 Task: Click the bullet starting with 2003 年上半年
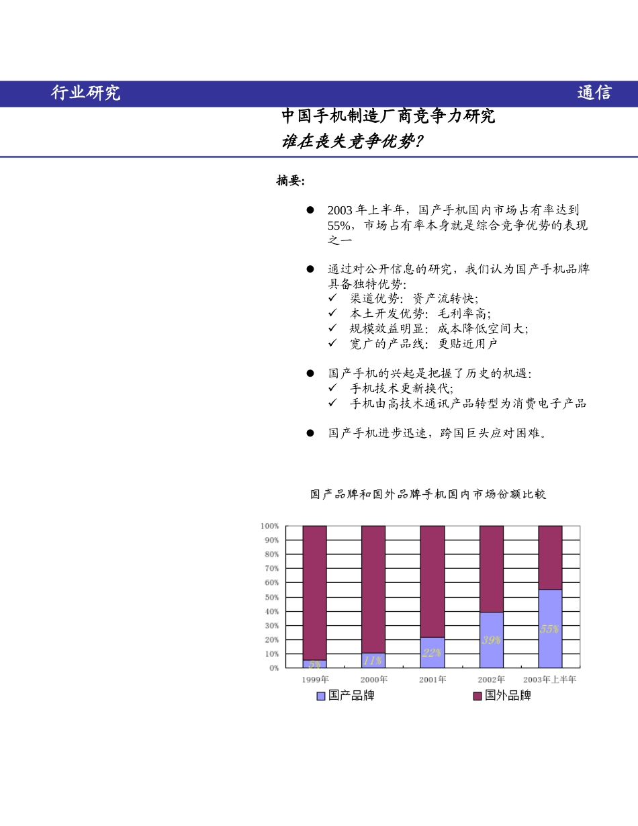tap(457, 225)
